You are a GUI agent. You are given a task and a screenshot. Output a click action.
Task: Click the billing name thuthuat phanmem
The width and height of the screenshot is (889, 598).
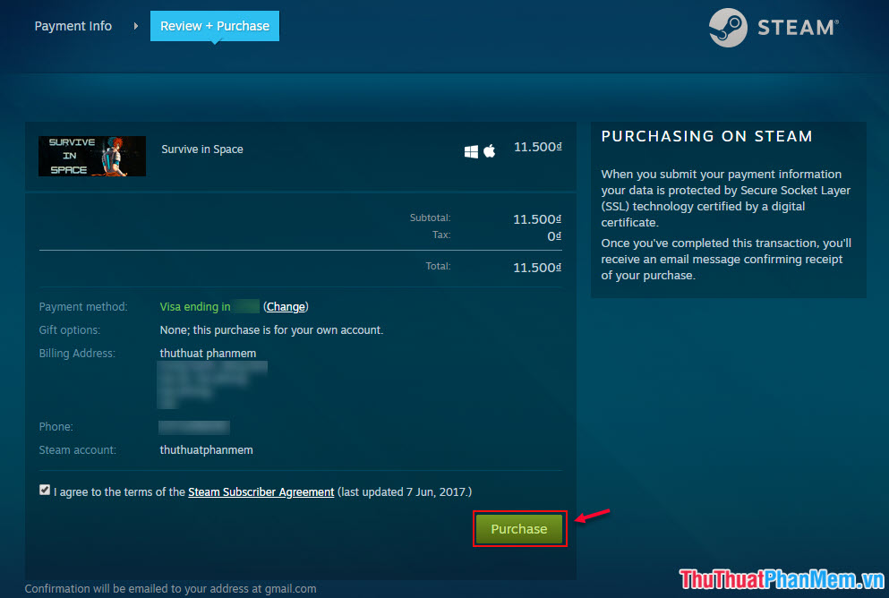pos(208,353)
